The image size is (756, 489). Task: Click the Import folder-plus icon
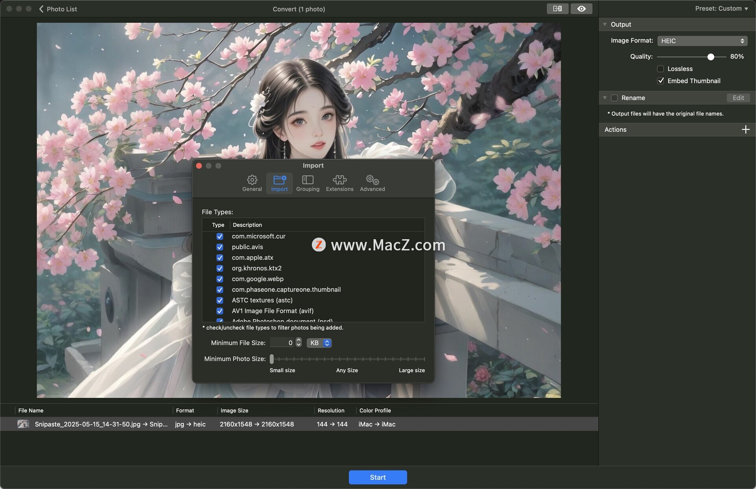280,180
